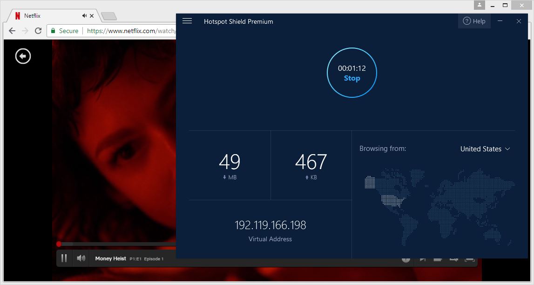Click the red playback scrubber handle
The image size is (534, 285).
pos(59,244)
